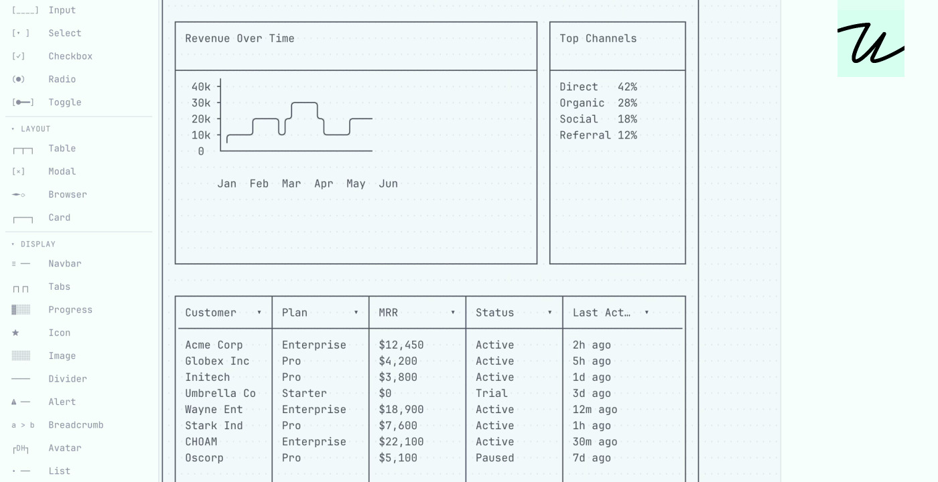938x482 pixels.
Task: Click the squiggle logo at top right
Action: (x=871, y=43)
